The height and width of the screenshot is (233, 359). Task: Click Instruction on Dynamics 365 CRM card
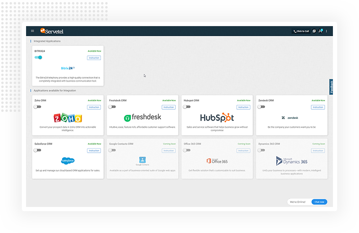click(318, 151)
